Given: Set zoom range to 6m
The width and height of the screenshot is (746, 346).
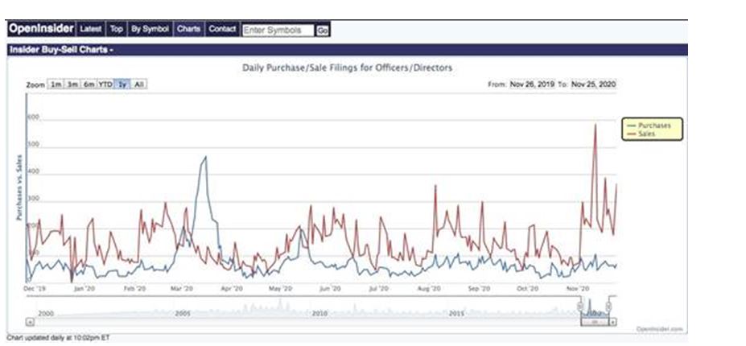Looking at the screenshot, I should pos(89,84).
